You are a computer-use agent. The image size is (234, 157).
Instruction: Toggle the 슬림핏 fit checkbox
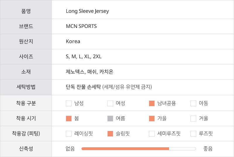click(x=110, y=134)
